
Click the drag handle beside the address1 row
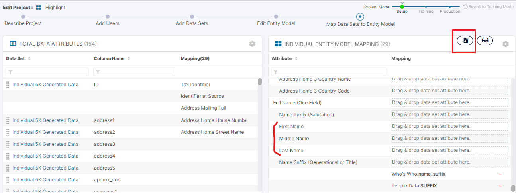pyautogui.click(x=8, y=120)
